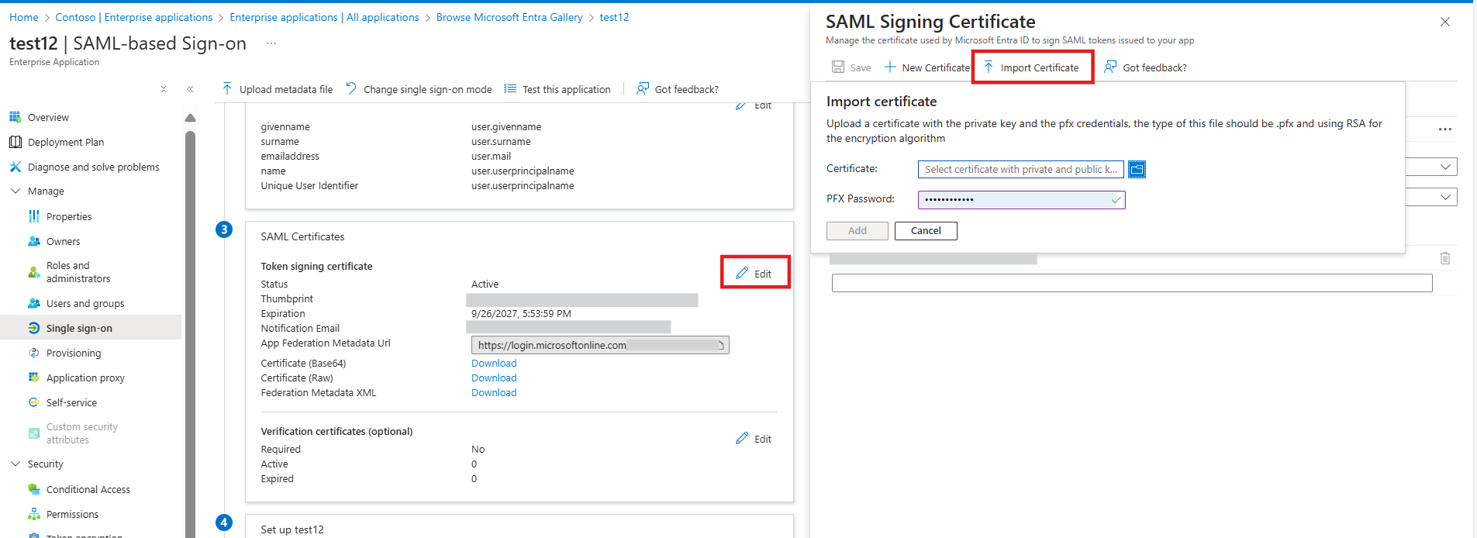The height and width of the screenshot is (538, 1477).
Task: Open Enterprise applications All applications breadcrumb
Action: pyautogui.click(x=324, y=17)
